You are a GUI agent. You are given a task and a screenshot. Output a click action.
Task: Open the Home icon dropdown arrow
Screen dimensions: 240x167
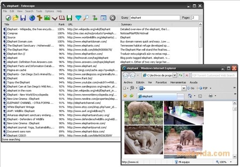pyautogui.click(x=195, y=96)
